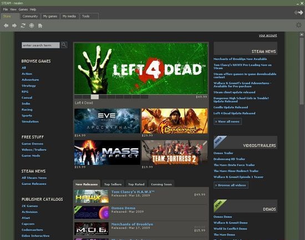
Task: Open Wallace & Gromit Demo link
Action: [x=231, y=222]
